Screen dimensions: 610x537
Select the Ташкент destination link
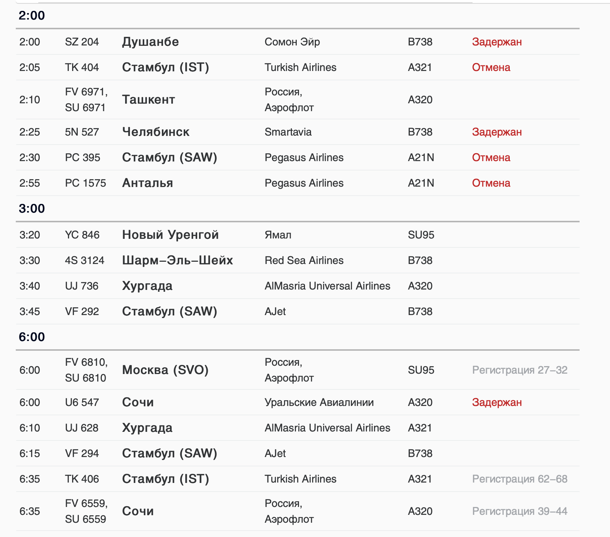[148, 100]
